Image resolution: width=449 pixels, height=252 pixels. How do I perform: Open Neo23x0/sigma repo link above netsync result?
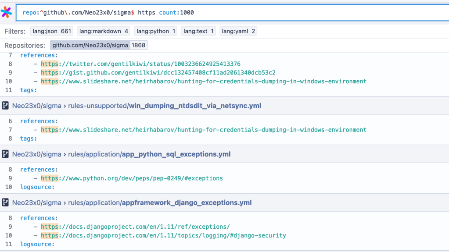coord(36,106)
